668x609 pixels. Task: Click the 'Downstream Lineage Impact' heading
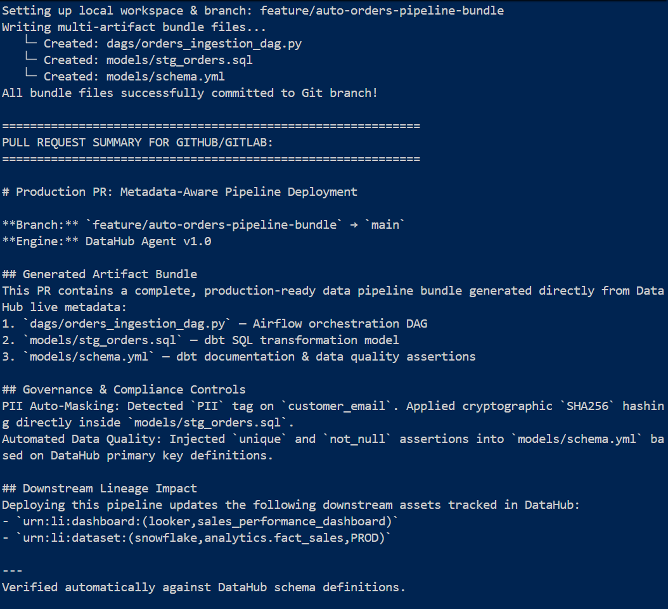tap(110, 489)
